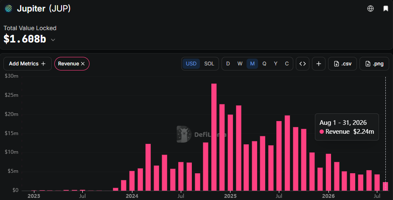Click the 2024 x-axis label
Image resolution: width=393 pixels, height=200 pixels.
coord(132,196)
